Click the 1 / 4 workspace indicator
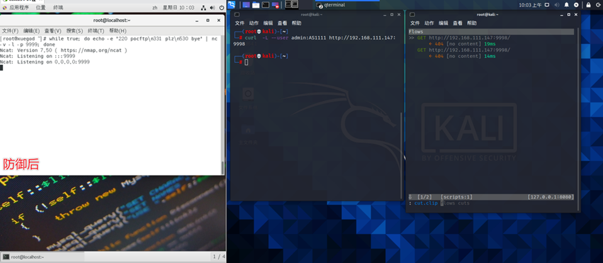 tap(219, 257)
